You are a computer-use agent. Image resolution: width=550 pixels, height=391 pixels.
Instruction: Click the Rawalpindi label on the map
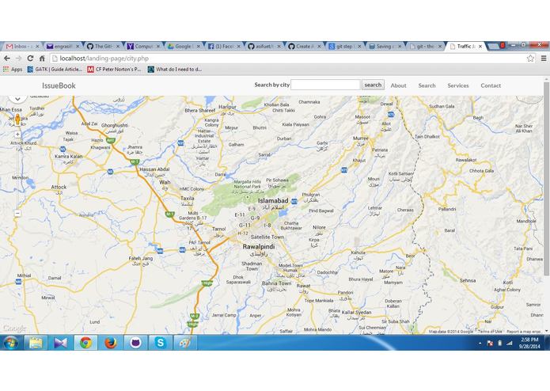click(259, 247)
